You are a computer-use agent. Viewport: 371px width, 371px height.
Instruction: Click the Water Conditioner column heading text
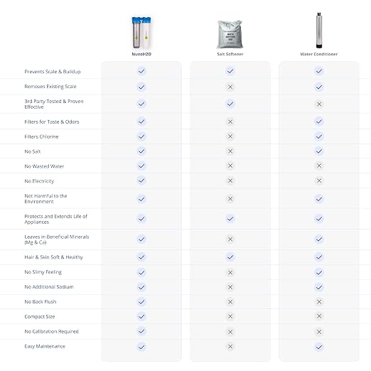319,54
